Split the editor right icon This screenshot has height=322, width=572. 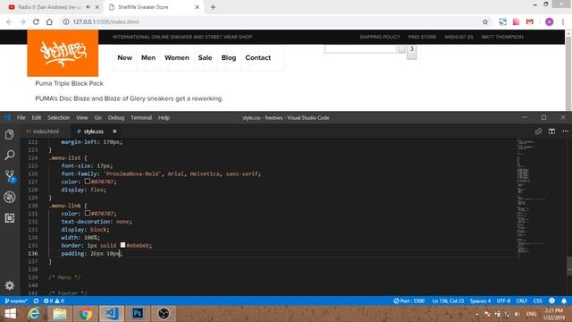coord(551,131)
